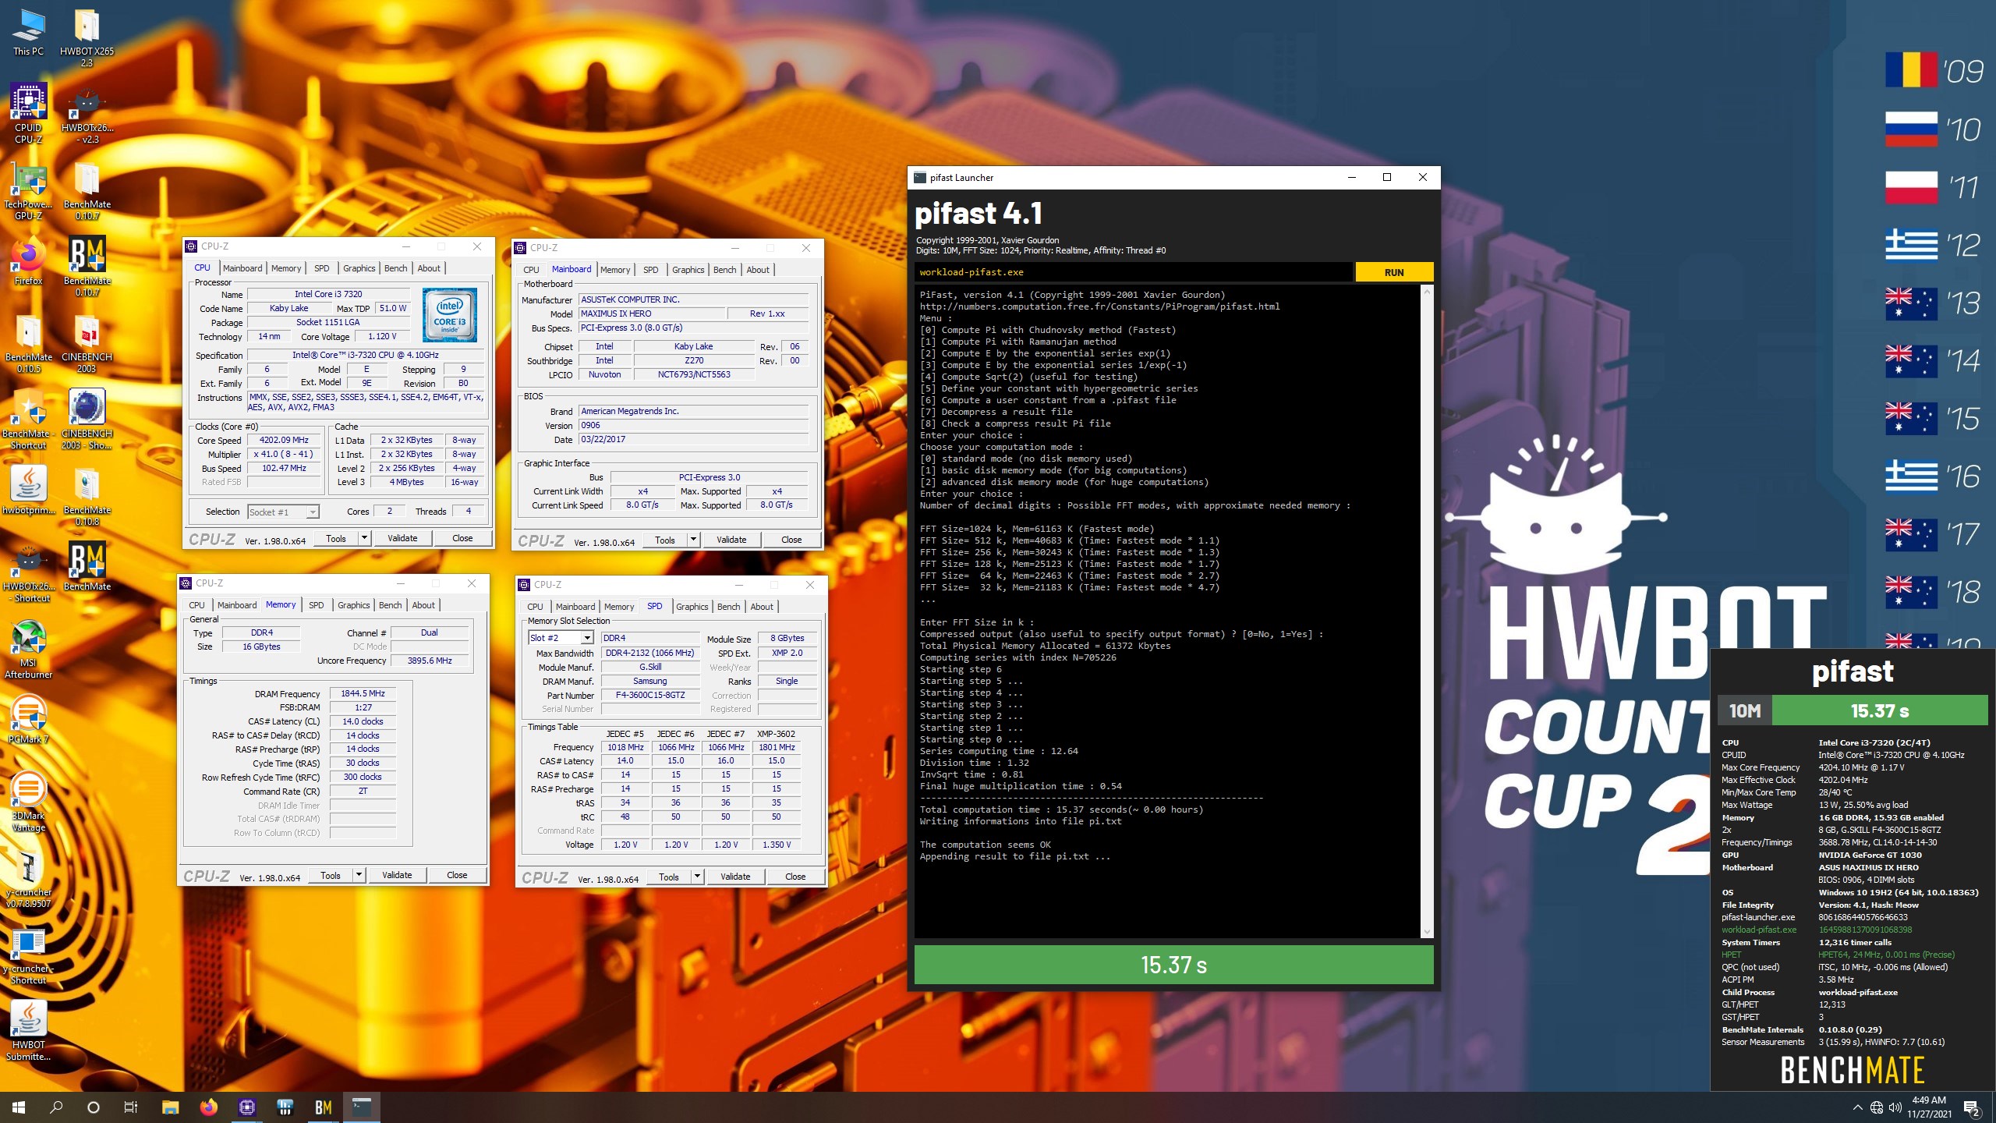Click Tools button in CPU-Z Memory window
This screenshot has height=1123, width=1996.
(x=331, y=875)
